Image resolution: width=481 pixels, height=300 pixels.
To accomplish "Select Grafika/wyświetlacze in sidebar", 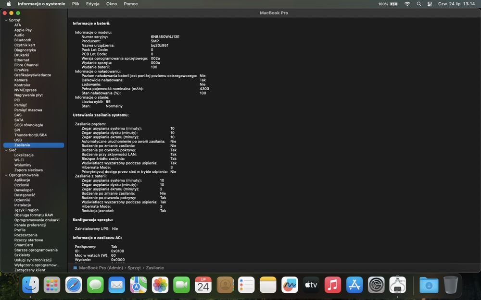I will click(x=33, y=75).
